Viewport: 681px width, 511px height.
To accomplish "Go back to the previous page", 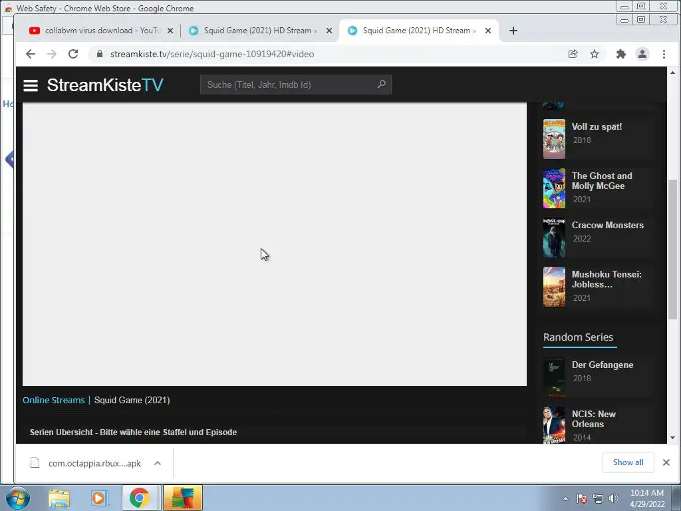I will 31,54.
